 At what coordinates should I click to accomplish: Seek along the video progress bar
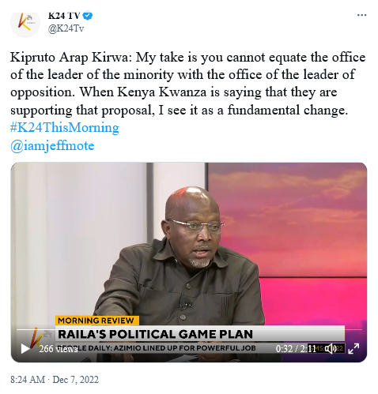189,329
